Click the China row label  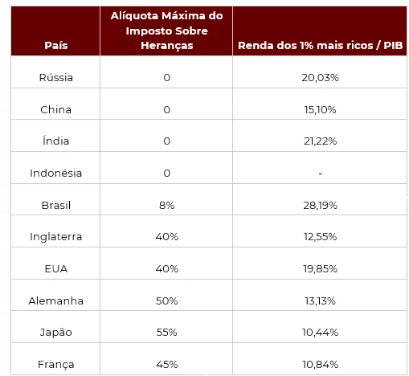pyautogui.click(x=55, y=109)
